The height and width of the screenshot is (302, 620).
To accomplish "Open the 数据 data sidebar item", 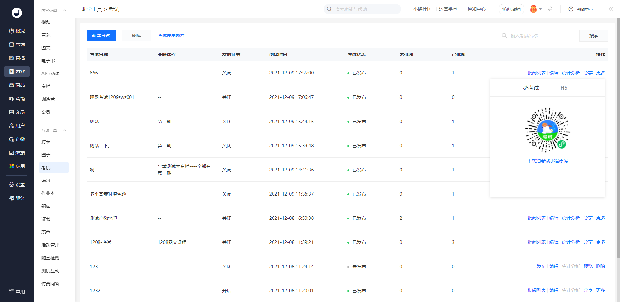I will point(17,153).
